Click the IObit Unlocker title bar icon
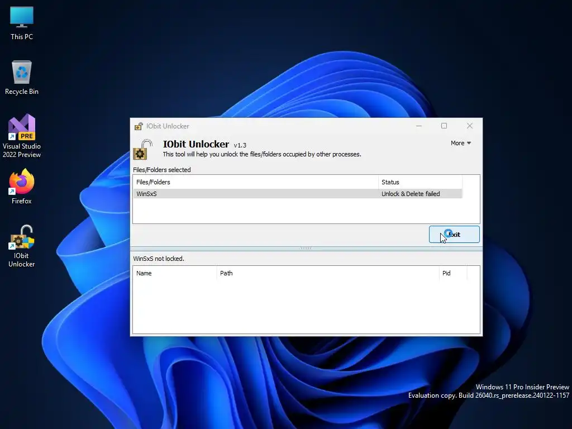Screen dimensions: 572x429 (139, 126)
